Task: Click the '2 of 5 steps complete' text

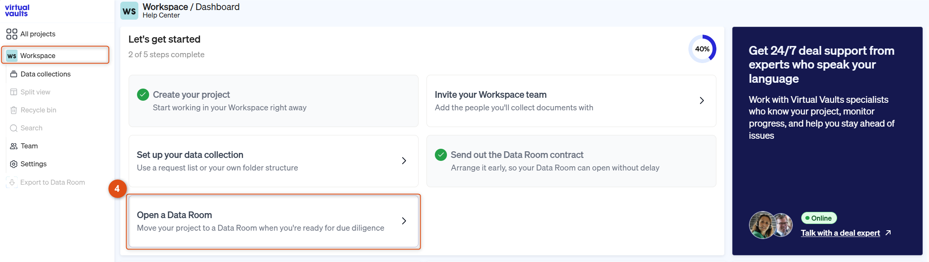Action: pos(166,54)
